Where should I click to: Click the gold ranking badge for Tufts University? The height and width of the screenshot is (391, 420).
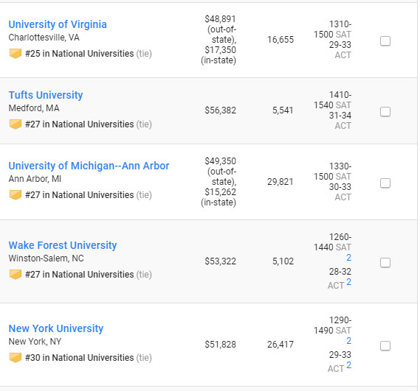[x=16, y=124]
